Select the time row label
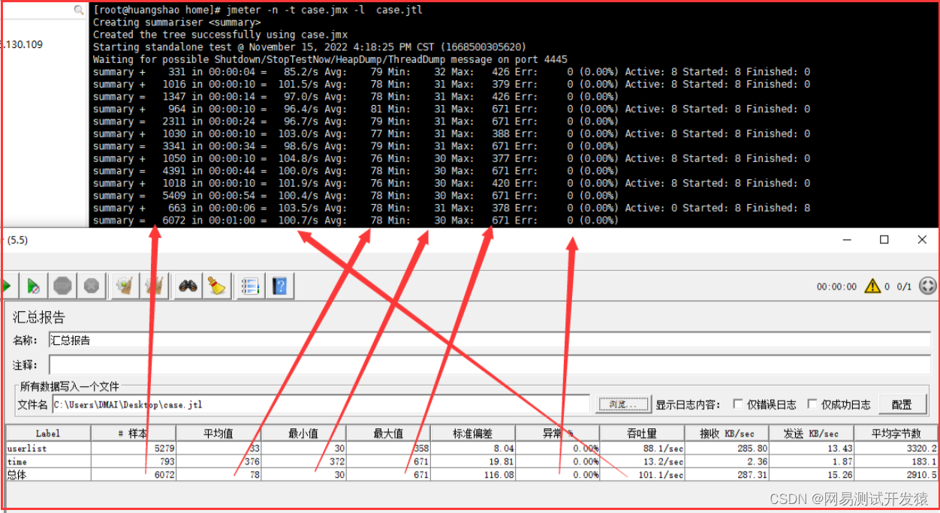 pos(48,461)
